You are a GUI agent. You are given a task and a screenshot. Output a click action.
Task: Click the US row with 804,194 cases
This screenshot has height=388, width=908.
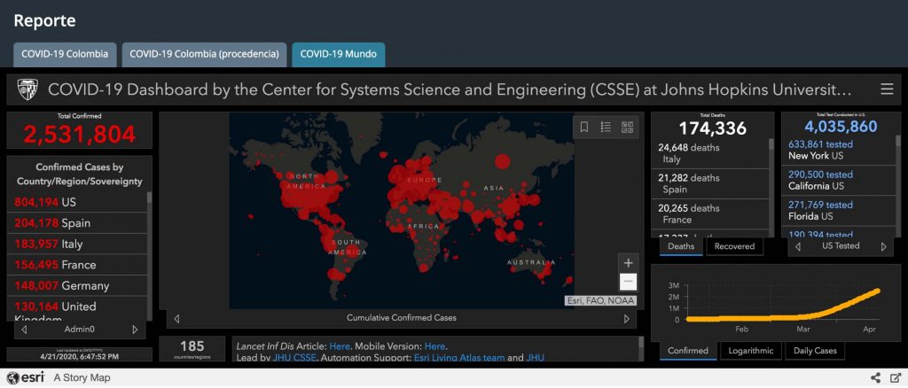pos(76,202)
